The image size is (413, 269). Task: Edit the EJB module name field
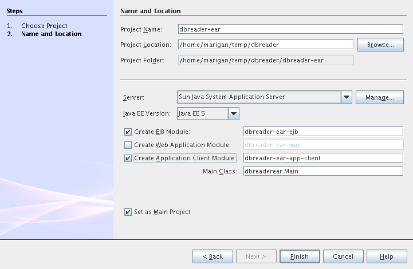(x=323, y=132)
